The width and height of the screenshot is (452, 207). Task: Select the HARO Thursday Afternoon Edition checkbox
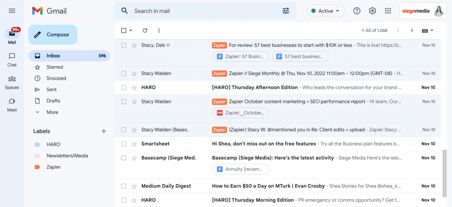124,87
